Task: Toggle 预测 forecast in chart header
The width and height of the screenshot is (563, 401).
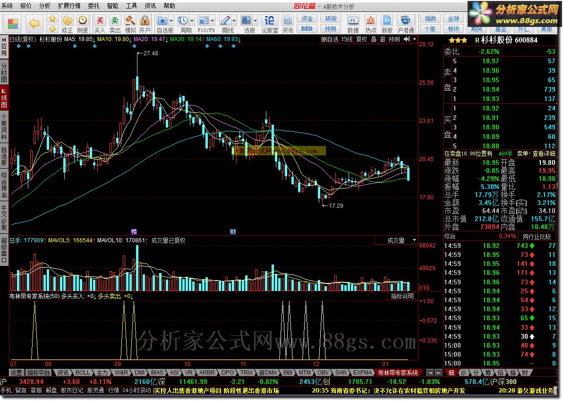Action: (x=394, y=39)
